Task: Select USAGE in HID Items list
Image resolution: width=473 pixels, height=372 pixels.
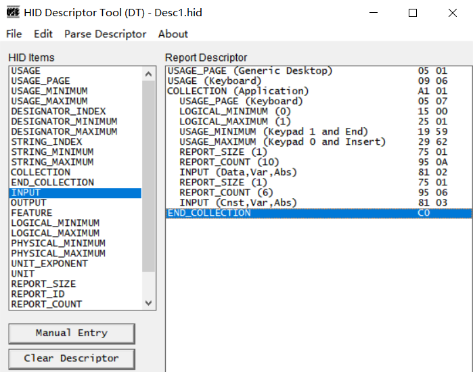Action: (x=75, y=71)
